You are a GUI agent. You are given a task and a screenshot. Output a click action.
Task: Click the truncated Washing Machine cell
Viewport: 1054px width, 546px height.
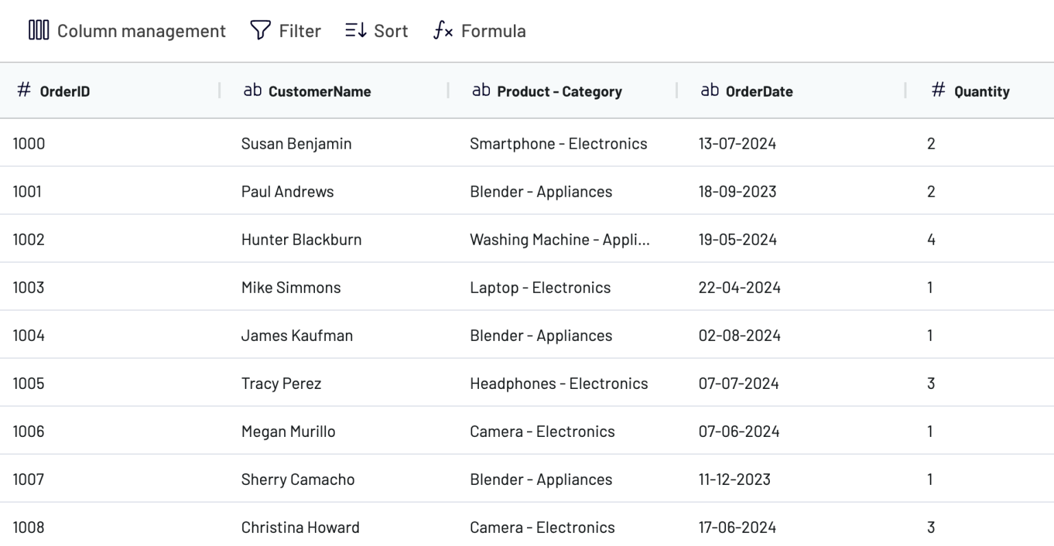click(x=559, y=239)
